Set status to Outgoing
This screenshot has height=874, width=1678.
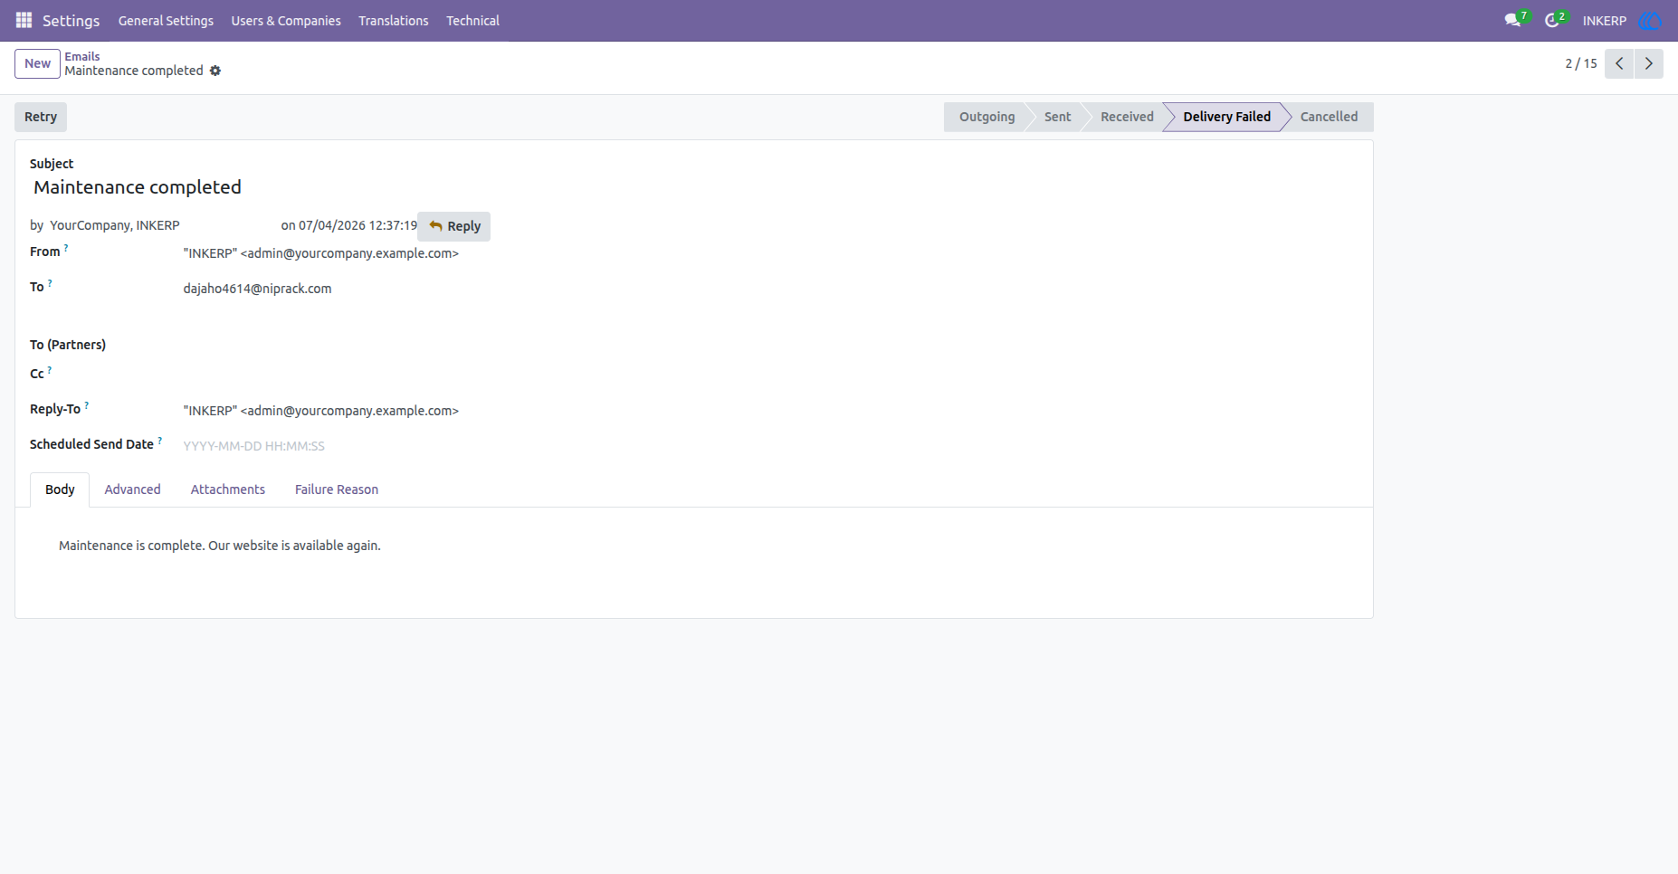point(987,117)
